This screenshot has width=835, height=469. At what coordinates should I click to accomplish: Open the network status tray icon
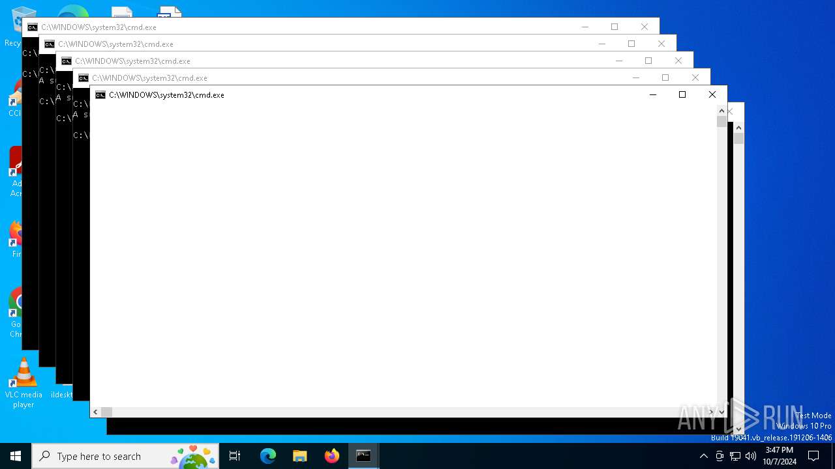click(735, 456)
